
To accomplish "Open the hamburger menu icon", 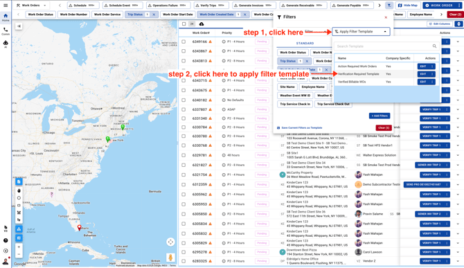I will tap(6, 6).
